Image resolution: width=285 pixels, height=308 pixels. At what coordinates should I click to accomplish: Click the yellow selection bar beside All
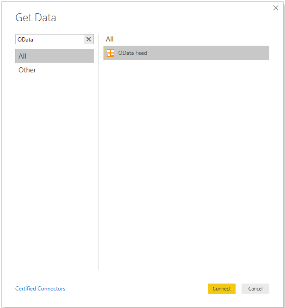tap(16, 56)
